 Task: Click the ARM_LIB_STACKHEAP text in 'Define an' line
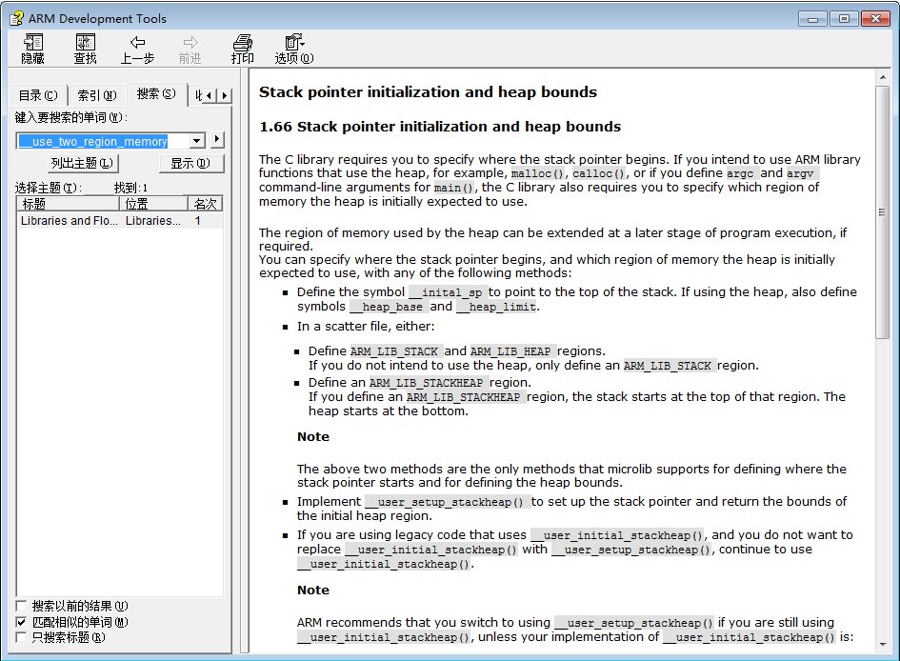(427, 383)
